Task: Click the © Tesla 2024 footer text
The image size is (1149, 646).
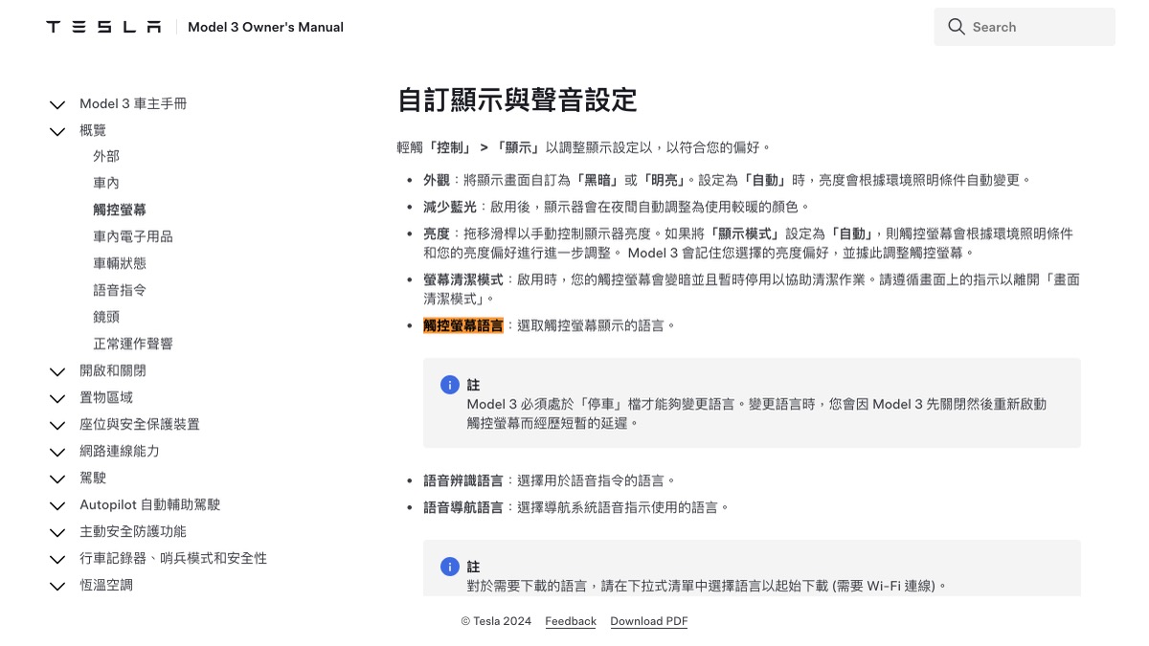Action: pos(496,621)
